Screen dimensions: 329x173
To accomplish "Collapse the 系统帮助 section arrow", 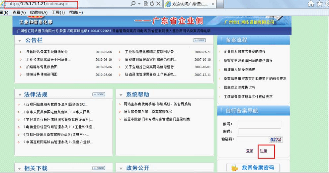I will tap(121, 95).
